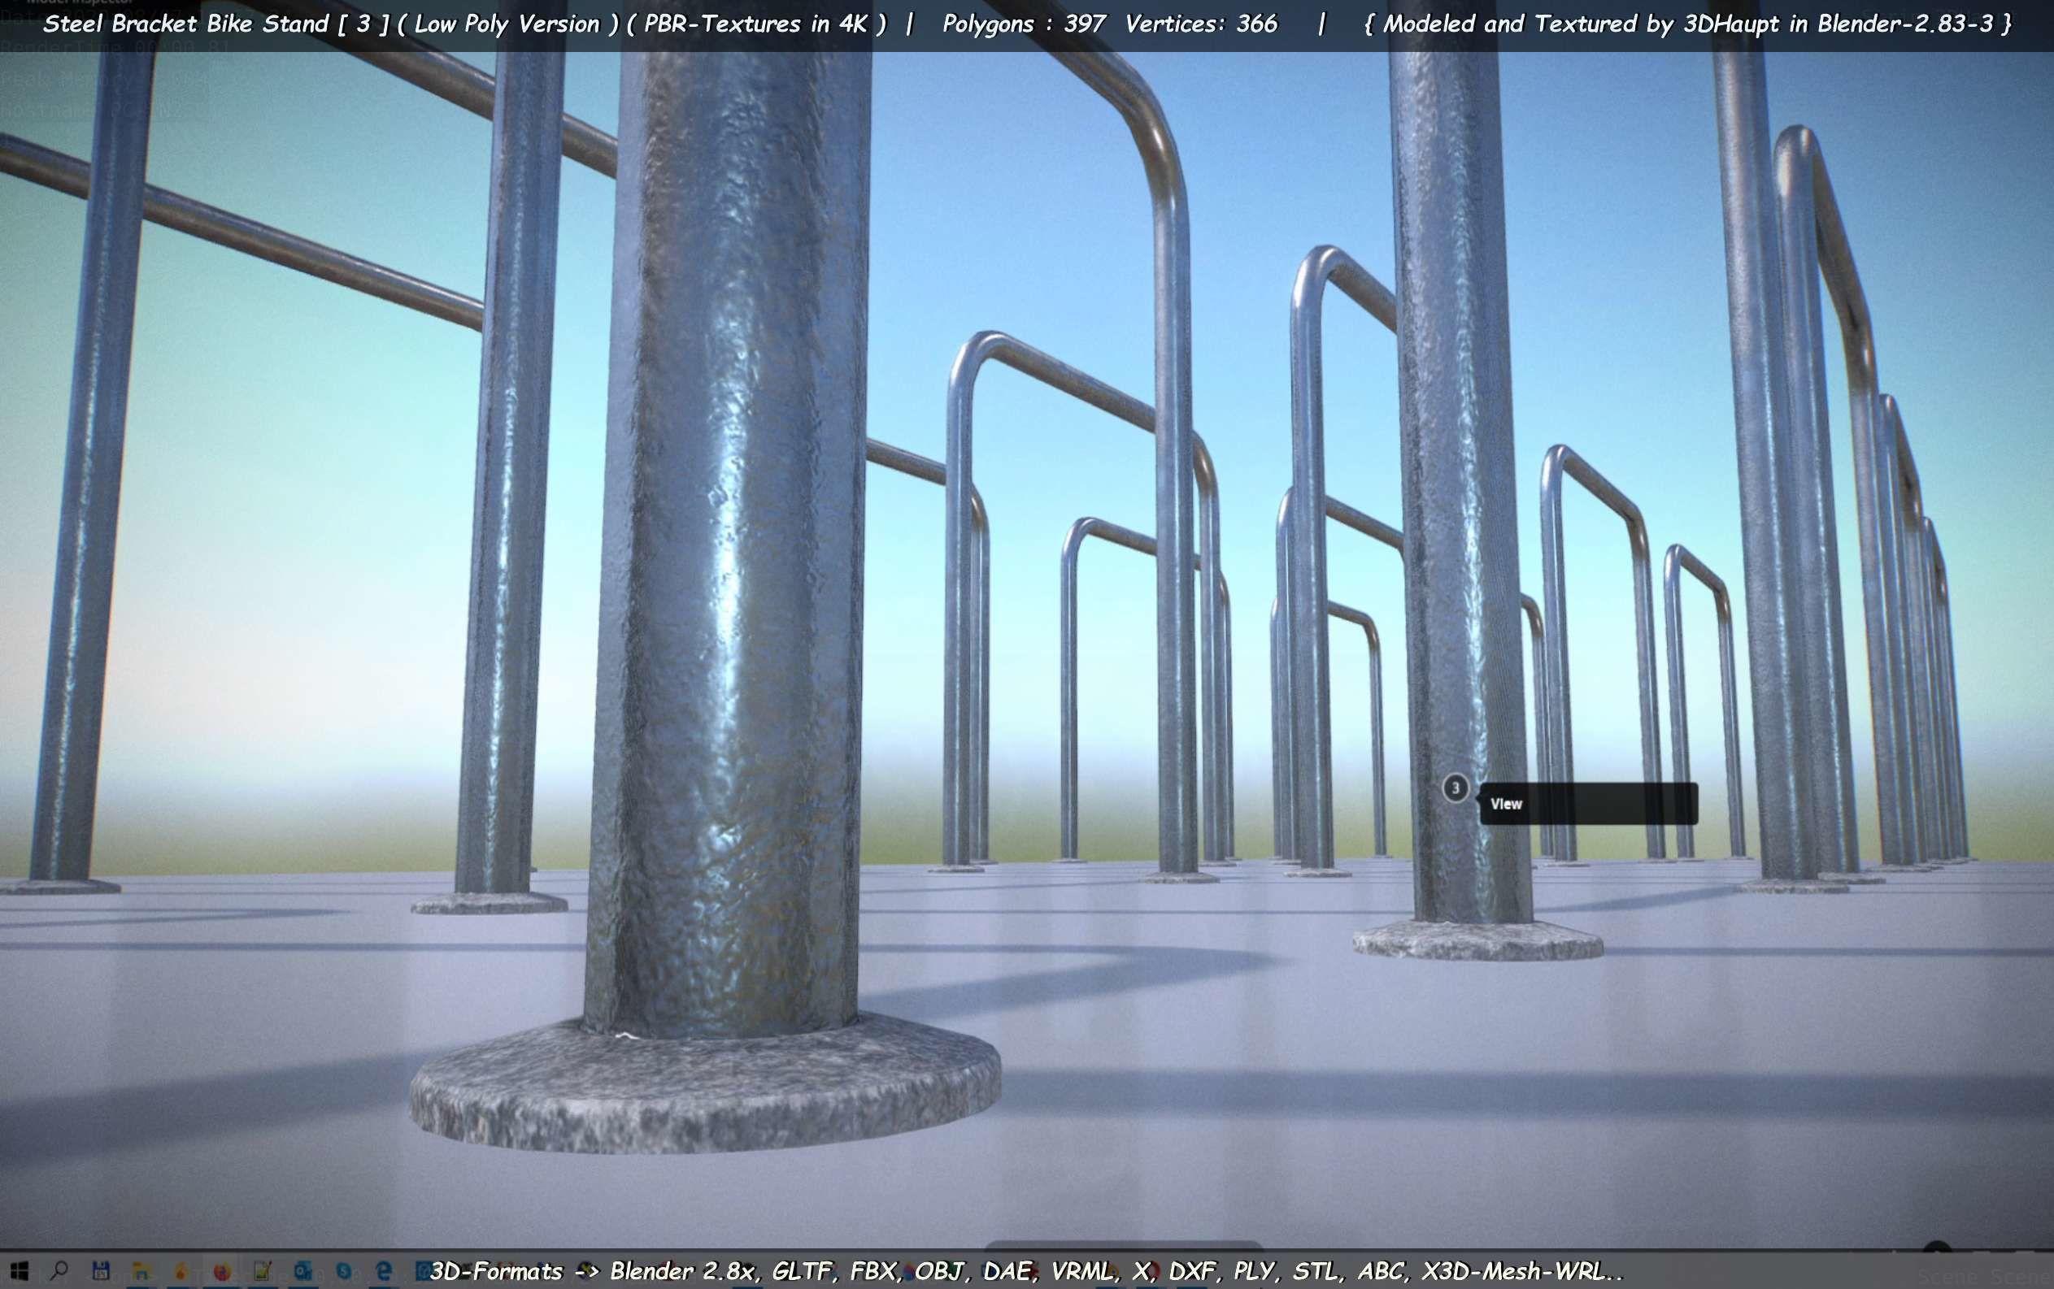
Task: Open the blue floppy disk taskbar icon
Action: [101, 1271]
